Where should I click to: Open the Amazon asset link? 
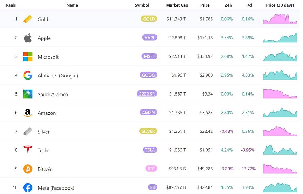click(x=46, y=113)
